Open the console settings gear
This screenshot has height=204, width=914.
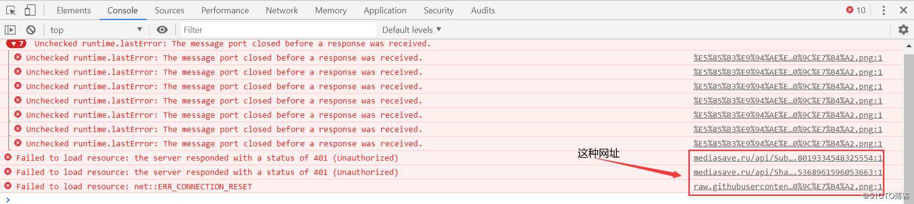click(903, 30)
